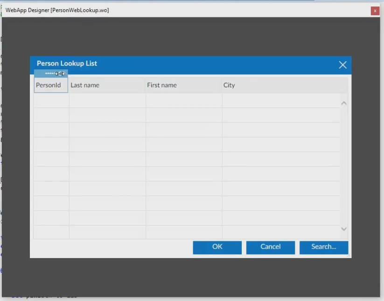This screenshot has height=301, width=384.
Task: Close the WebApp Designer window
Action: 375,11
